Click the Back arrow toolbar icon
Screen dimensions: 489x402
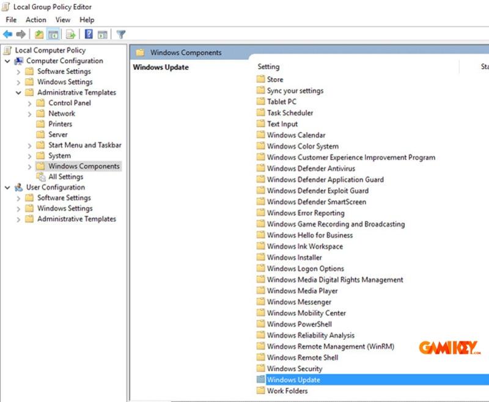coord(8,34)
